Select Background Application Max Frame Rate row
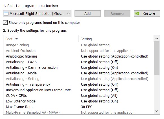The height and width of the screenshot is (119, 164). 78,90
